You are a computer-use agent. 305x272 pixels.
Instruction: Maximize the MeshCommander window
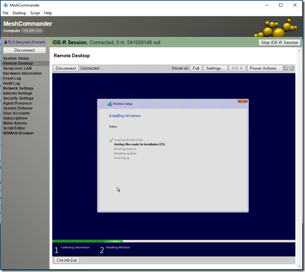pyautogui.click(x=281, y=6)
